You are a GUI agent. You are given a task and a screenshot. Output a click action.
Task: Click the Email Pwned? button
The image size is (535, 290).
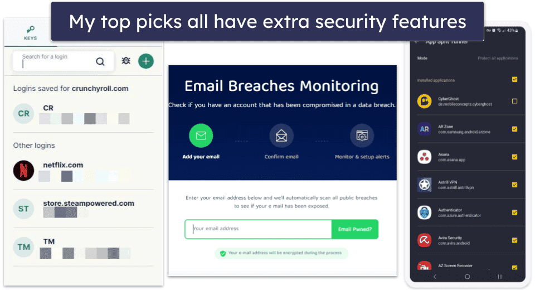[355, 229]
